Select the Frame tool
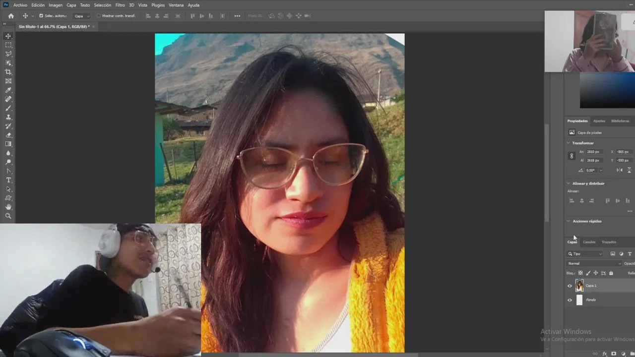635x357 pixels. (x=8, y=81)
